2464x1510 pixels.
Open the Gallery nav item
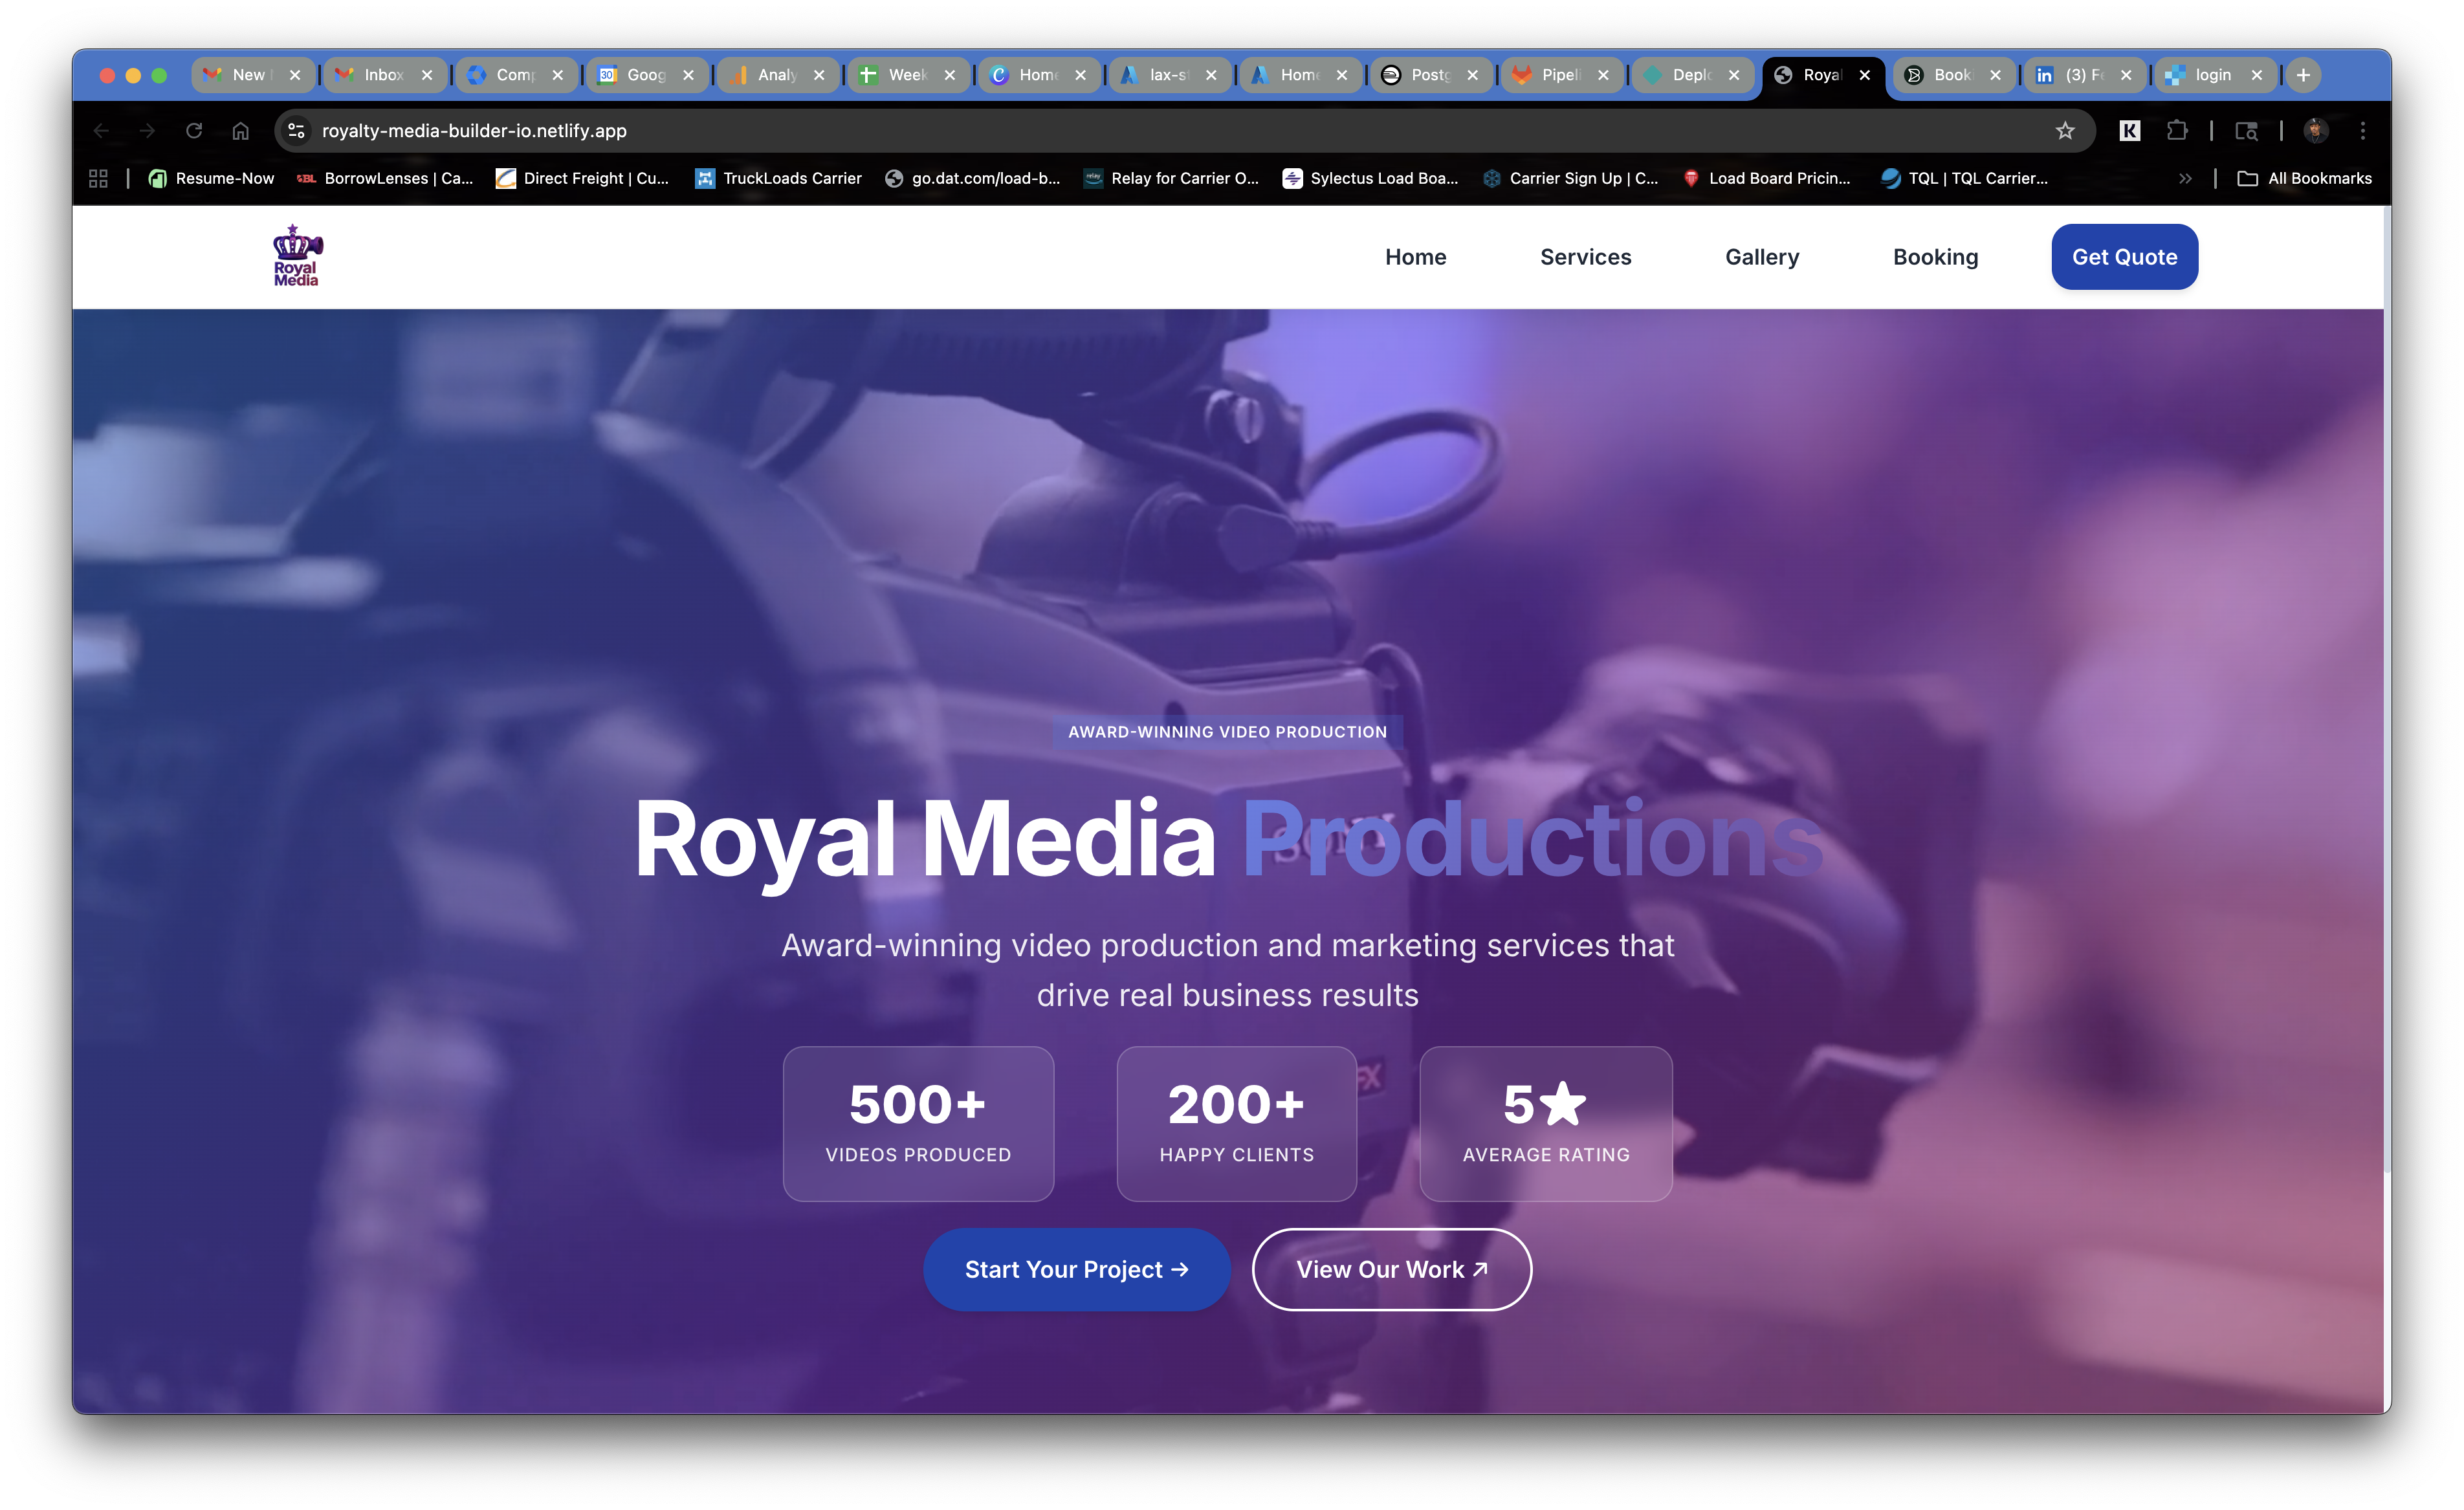[x=1761, y=257]
